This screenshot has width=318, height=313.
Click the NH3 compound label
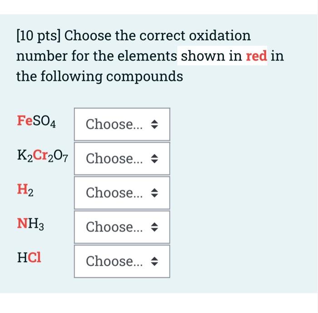click(x=30, y=224)
